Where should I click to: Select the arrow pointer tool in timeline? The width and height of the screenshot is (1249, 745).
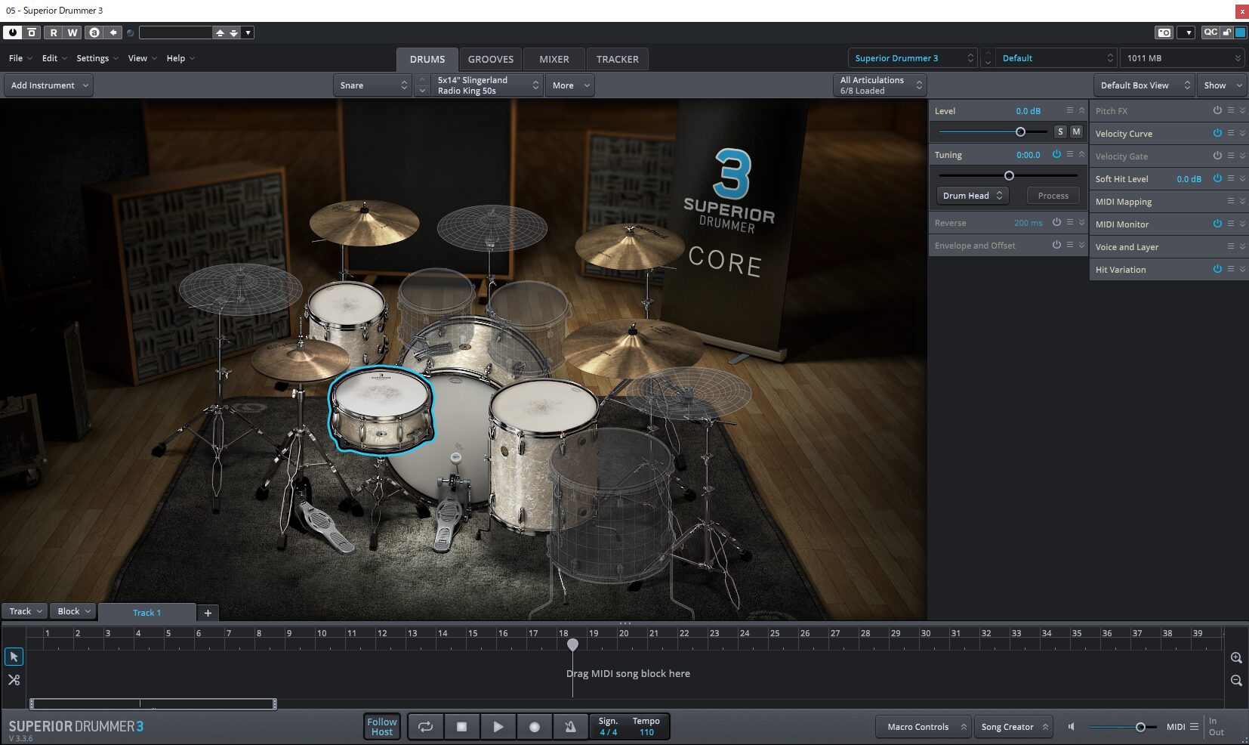(14, 657)
